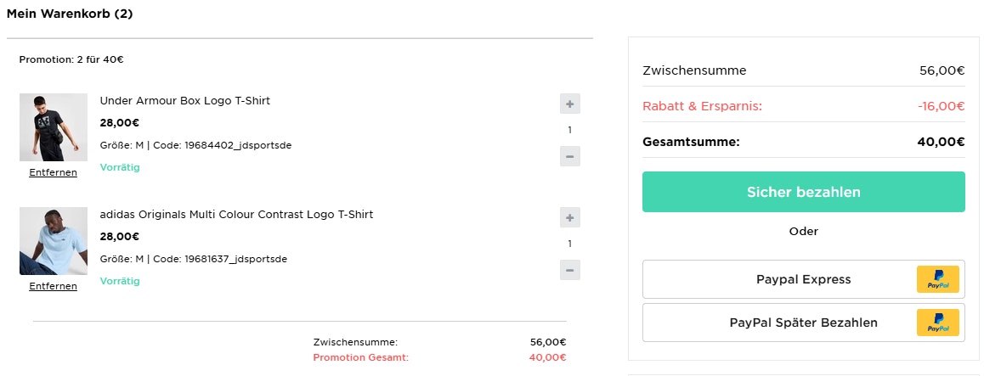This screenshot has width=984, height=376.
Task: Click the Promotion Gesamt label
Action: pyautogui.click(x=360, y=357)
